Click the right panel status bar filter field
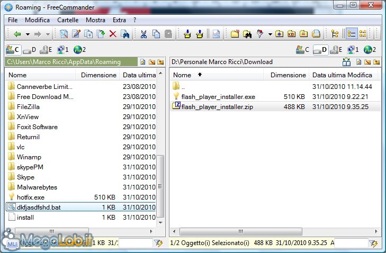Viewport: 386px width, 253px height. [351, 243]
